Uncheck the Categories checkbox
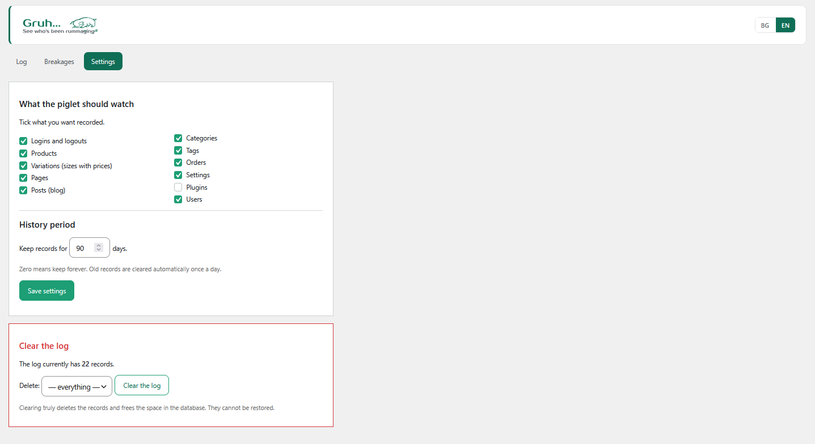This screenshot has height=444, width=815. pos(178,138)
